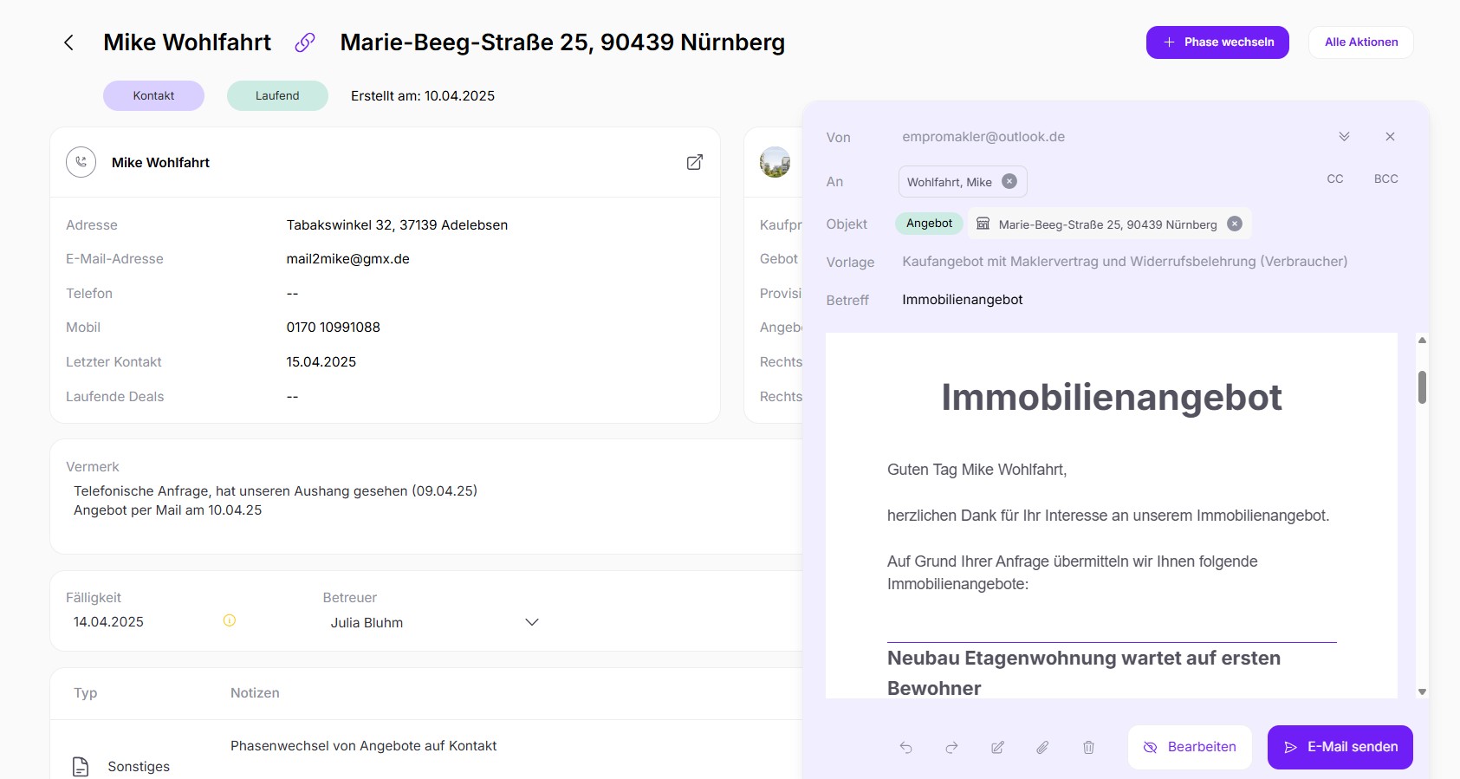Click the trash icon to delete the draft

click(1088, 747)
